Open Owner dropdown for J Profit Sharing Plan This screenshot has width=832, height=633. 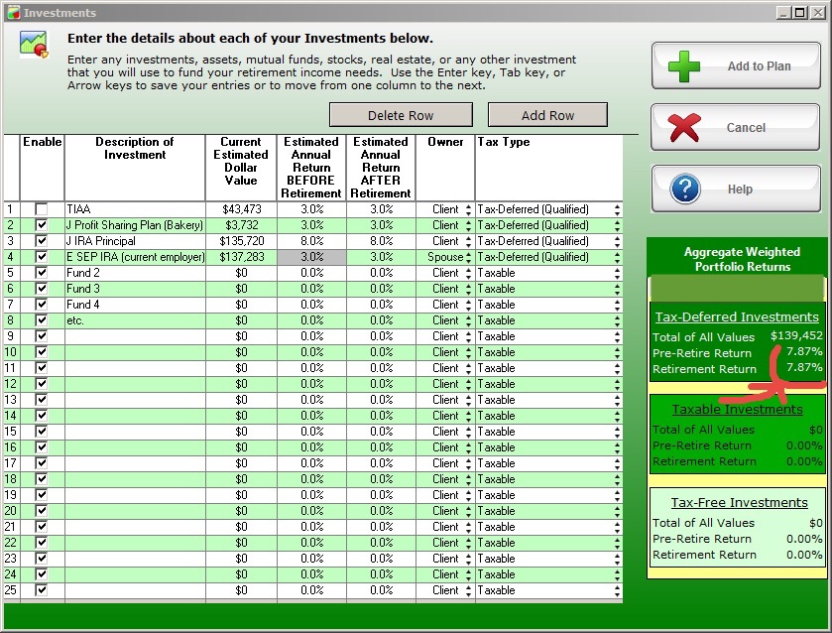point(468,225)
